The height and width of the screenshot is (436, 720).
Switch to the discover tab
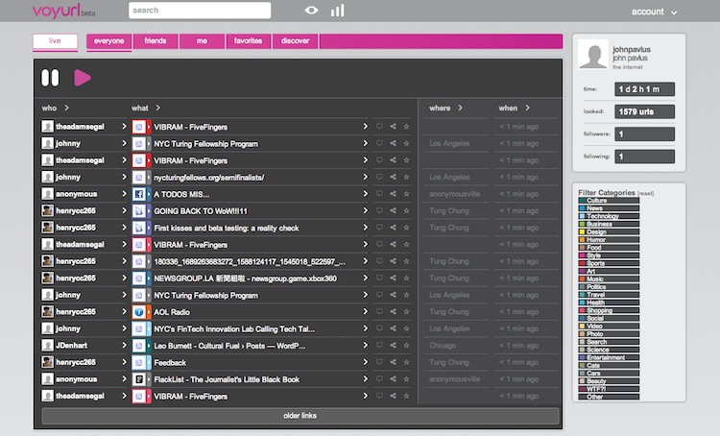(295, 41)
